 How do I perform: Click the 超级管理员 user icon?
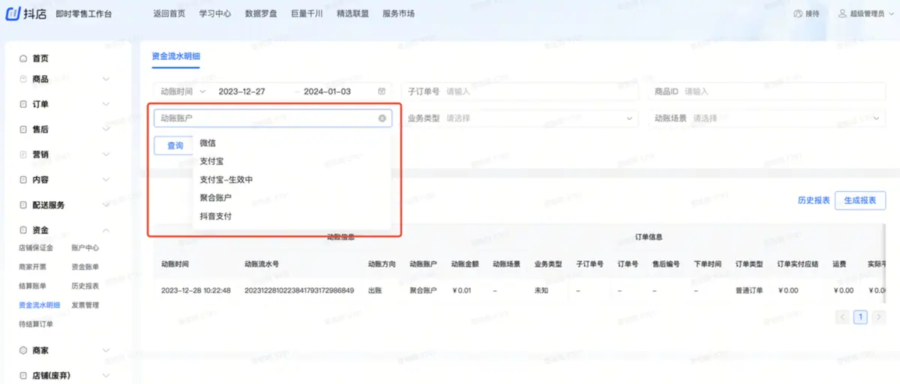[843, 13]
